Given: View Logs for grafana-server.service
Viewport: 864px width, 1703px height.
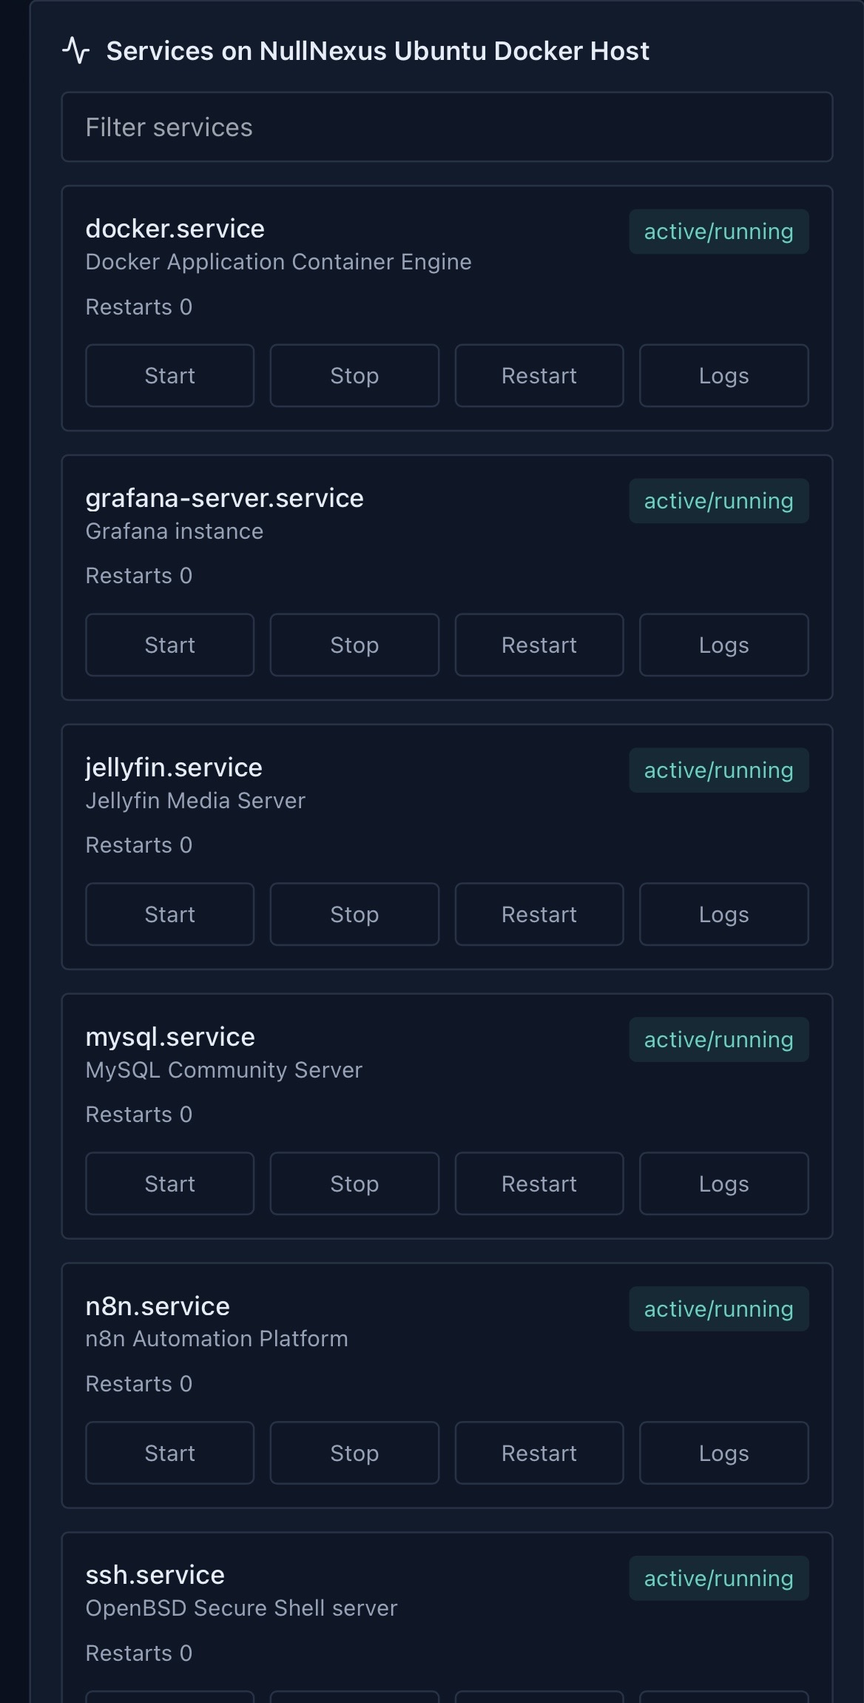Looking at the screenshot, I should pos(724,645).
